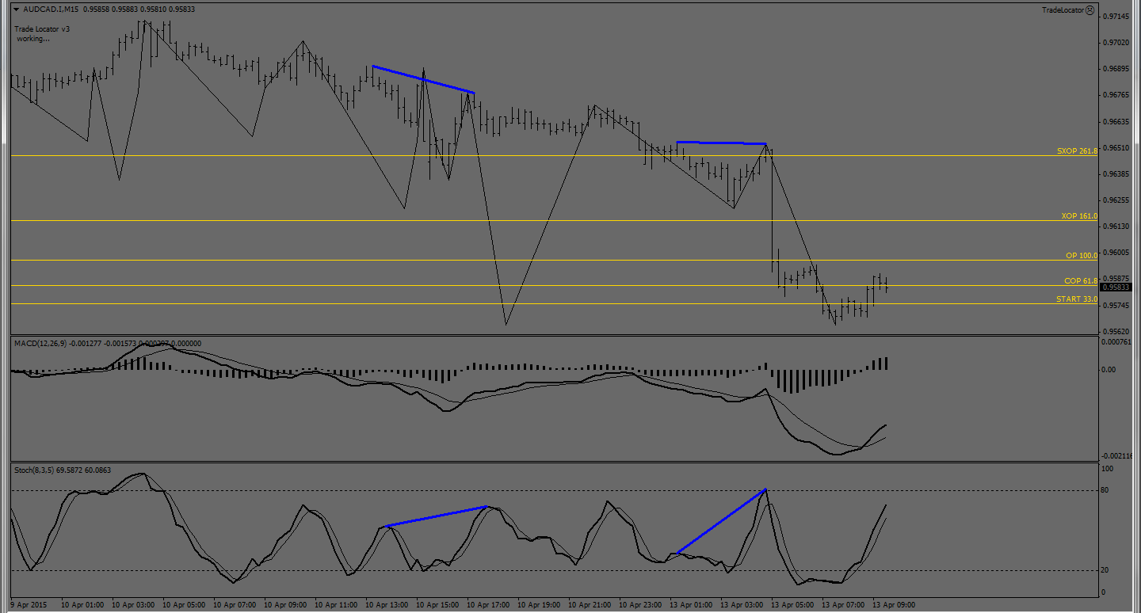Select the OP 100.0 level label
Image resolution: width=1141 pixels, height=613 pixels.
point(1081,256)
